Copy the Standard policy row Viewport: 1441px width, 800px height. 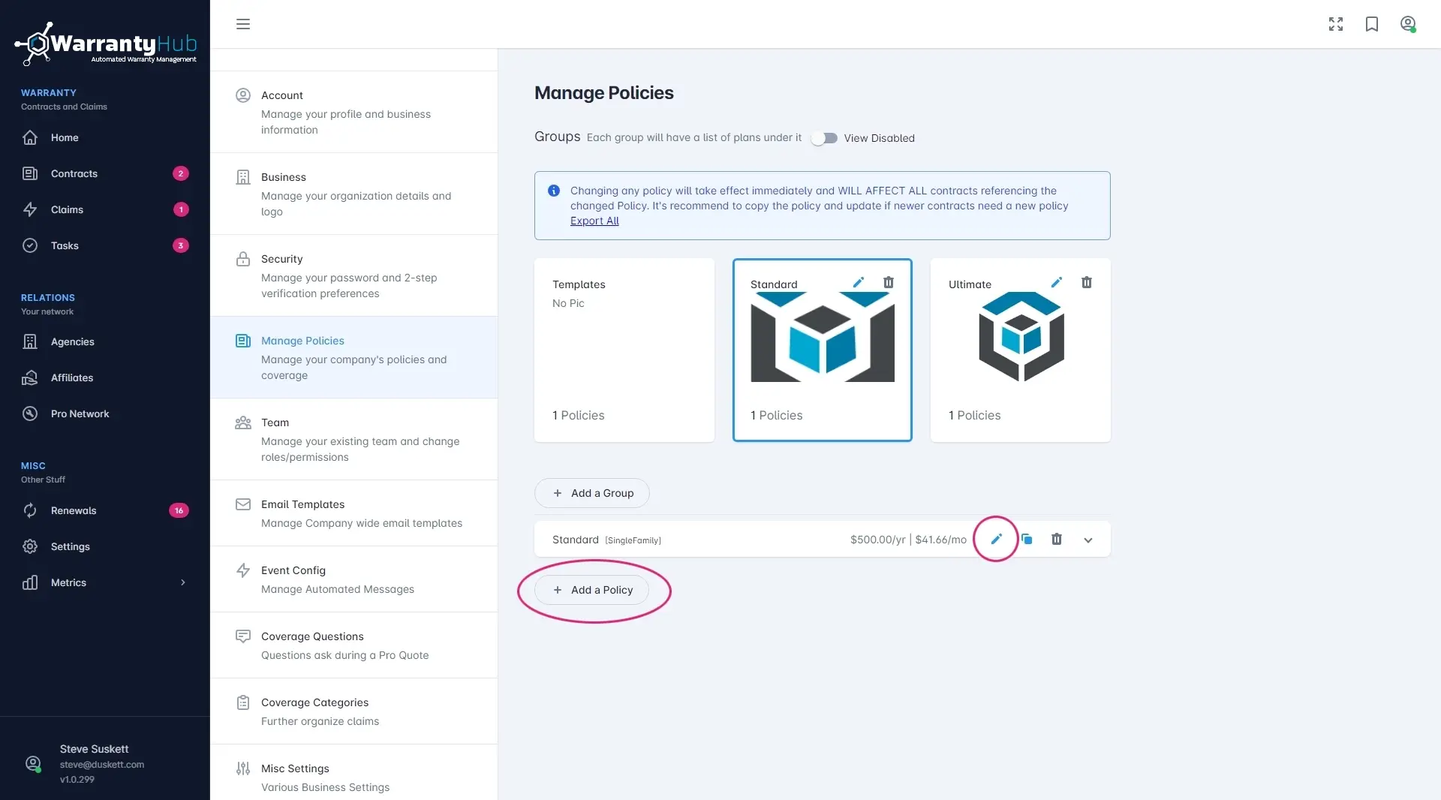coord(1027,539)
